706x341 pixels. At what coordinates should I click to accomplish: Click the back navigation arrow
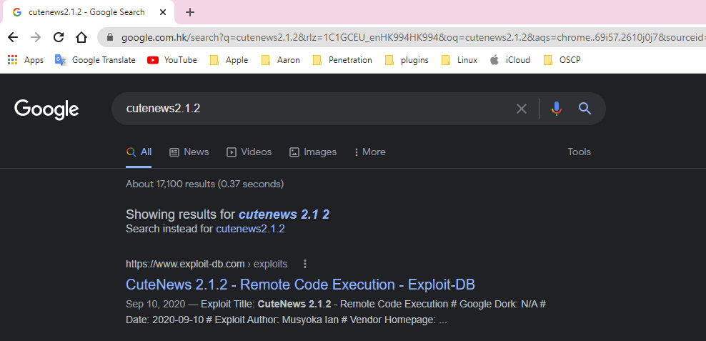pos(13,37)
